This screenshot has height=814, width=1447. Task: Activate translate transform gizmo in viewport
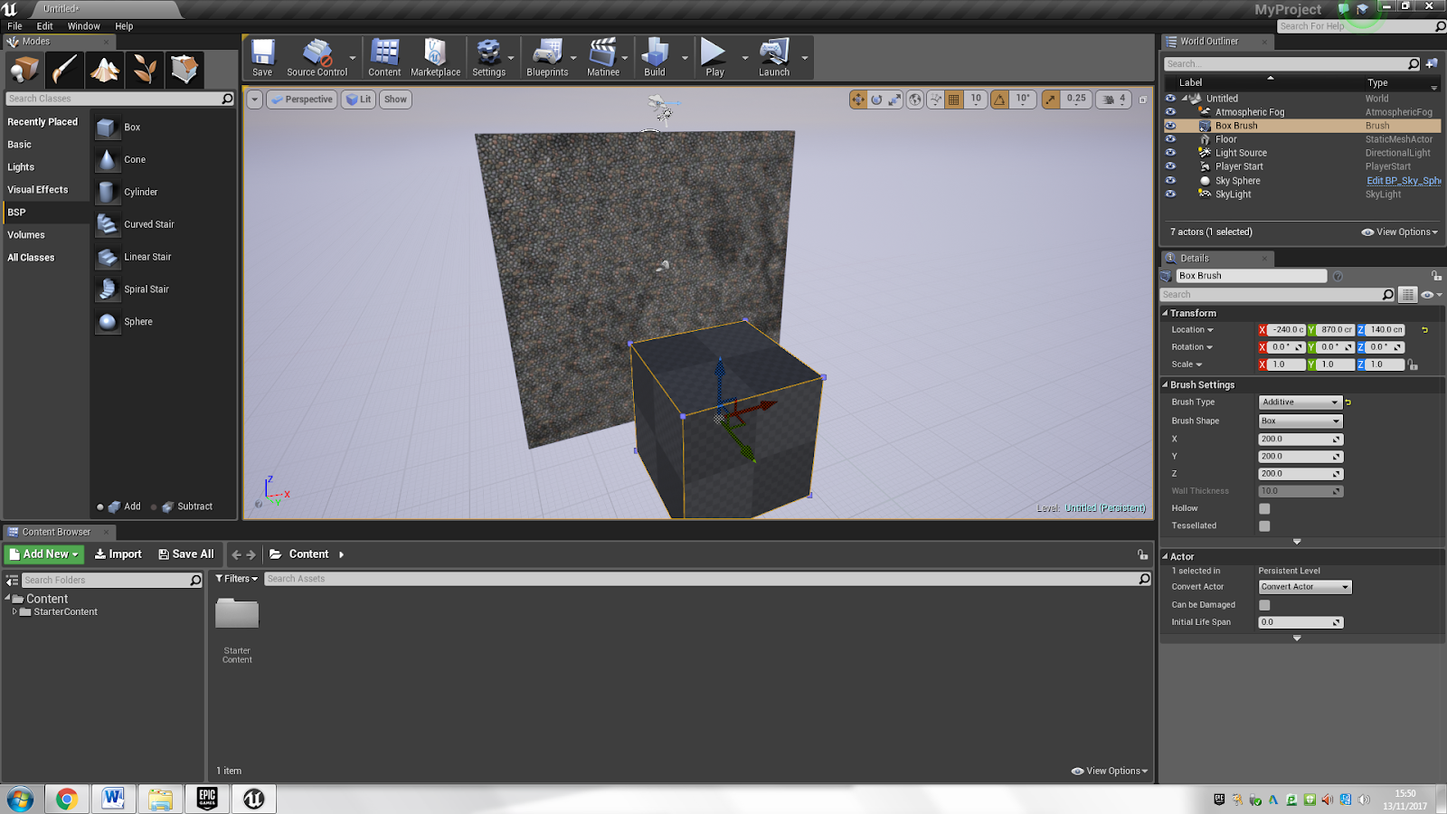pyautogui.click(x=858, y=99)
